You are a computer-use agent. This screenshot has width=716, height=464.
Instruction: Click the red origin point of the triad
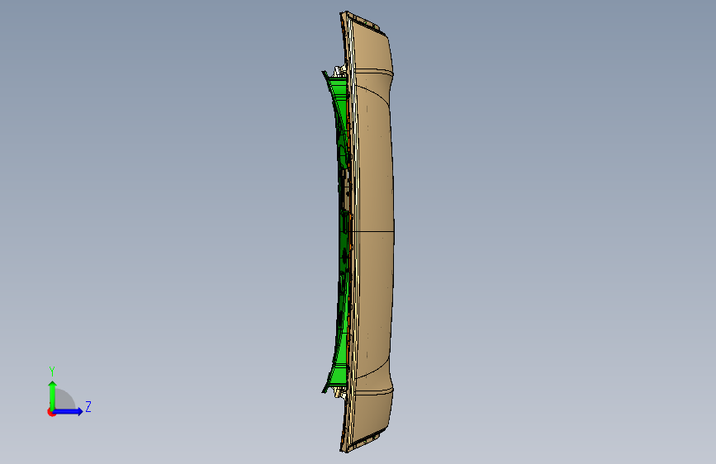click(x=51, y=412)
